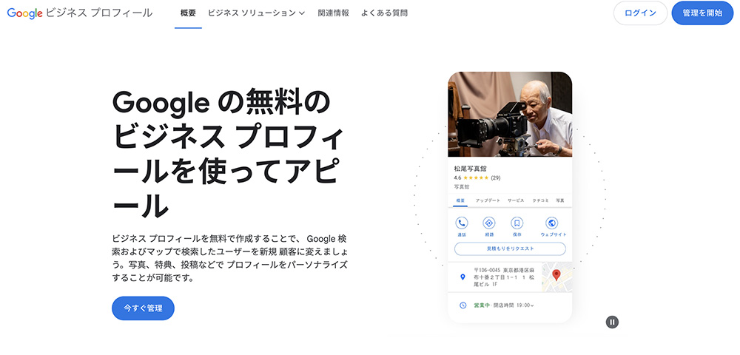Image resolution: width=740 pixels, height=355 pixels.
Task: Select the アップデート tab in mockup
Action: click(x=488, y=200)
